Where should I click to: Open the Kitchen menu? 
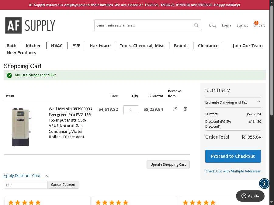pyautogui.click(x=34, y=46)
